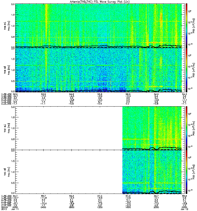The height and width of the screenshot is (211, 197).
Task: Click the X_RE_GSE value '54.3'
Action: (184, 94)
